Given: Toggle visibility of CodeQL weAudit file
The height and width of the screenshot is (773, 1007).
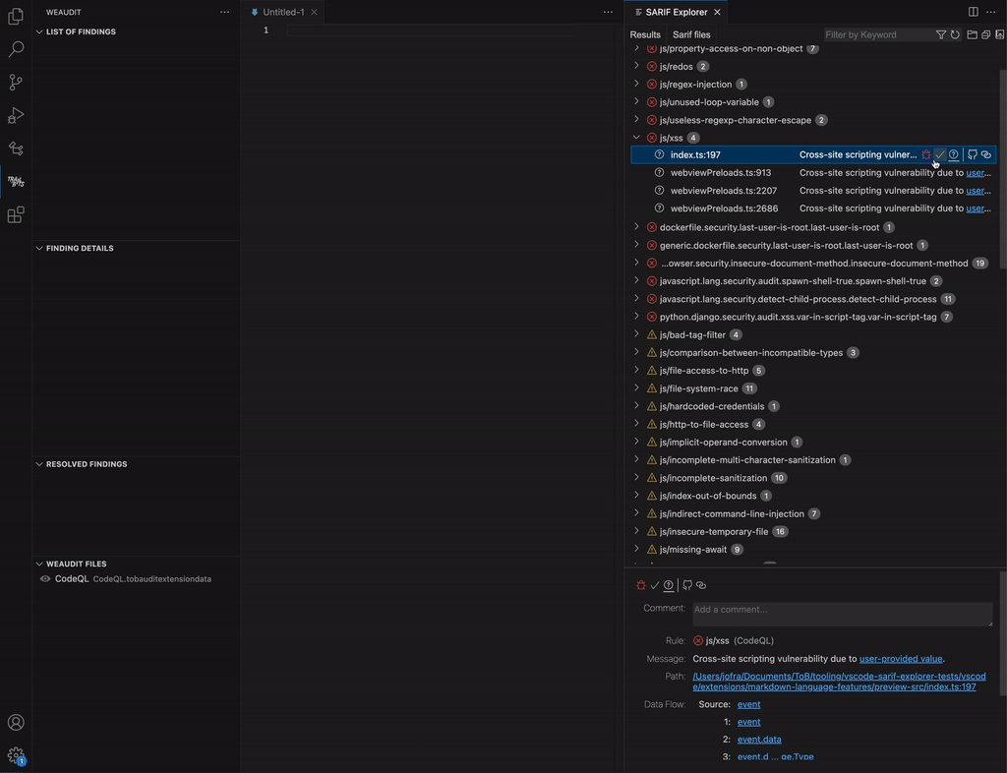Looking at the screenshot, I should (45, 578).
